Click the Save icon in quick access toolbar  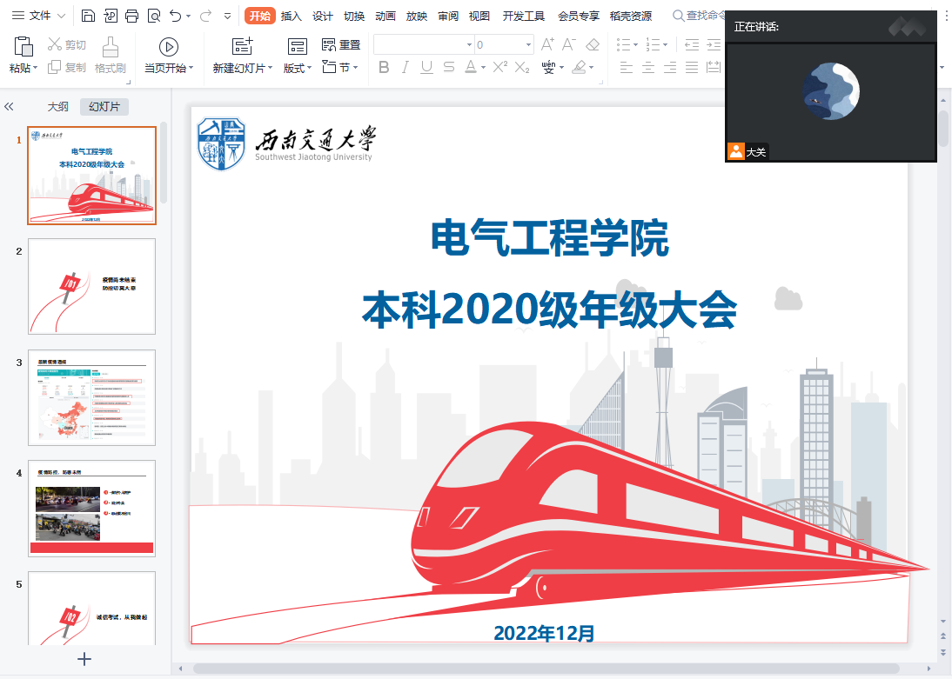(88, 16)
